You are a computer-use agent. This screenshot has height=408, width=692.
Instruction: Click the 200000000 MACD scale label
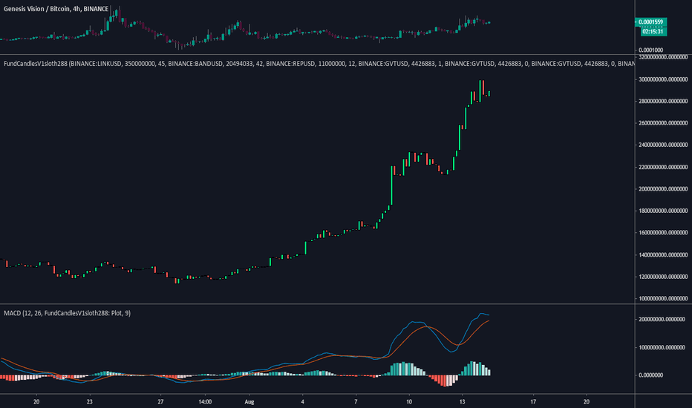662,319
